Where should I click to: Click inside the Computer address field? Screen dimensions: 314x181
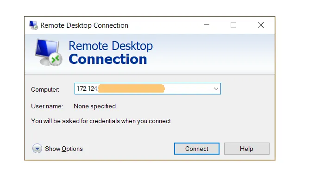pyautogui.click(x=148, y=88)
